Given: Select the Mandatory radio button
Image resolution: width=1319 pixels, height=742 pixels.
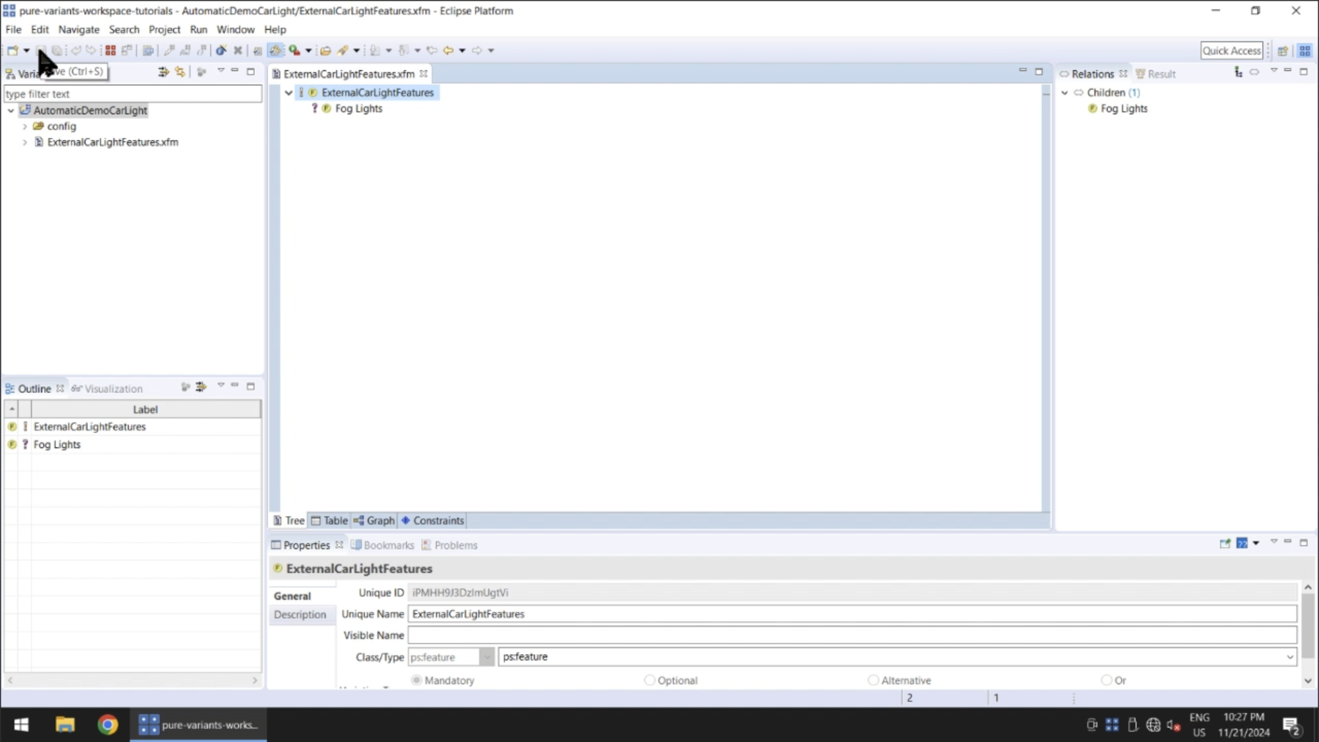Looking at the screenshot, I should (416, 680).
